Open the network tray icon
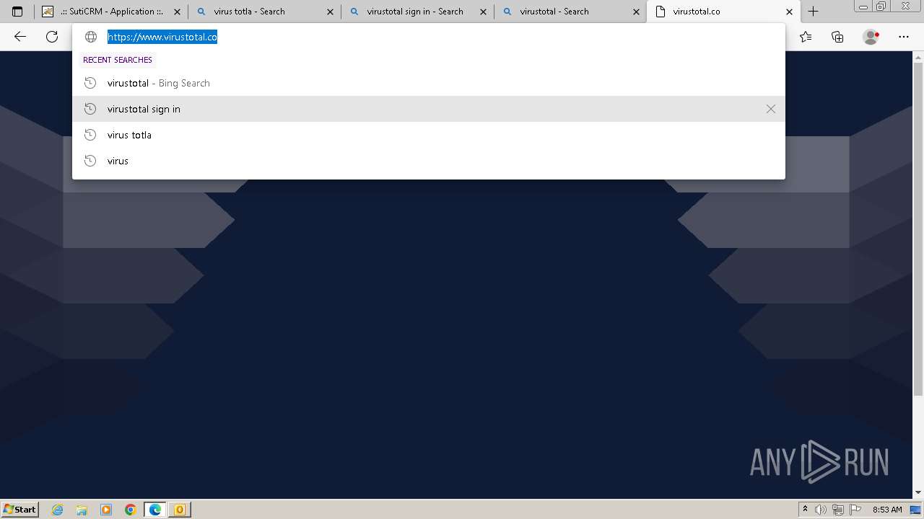The height and width of the screenshot is (519, 924). [x=837, y=510]
